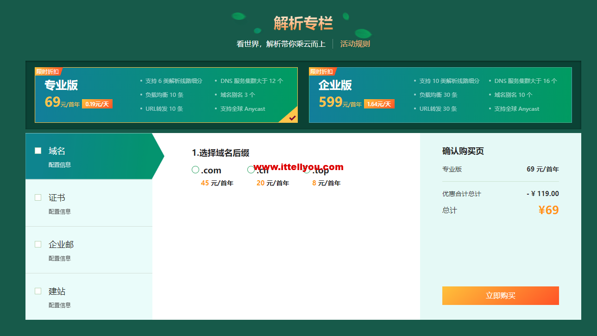This screenshot has width=597, height=336.
Task: Click the checkmark icon on 专业版 card
Action: pyautogui.click(x=292, y=118)
